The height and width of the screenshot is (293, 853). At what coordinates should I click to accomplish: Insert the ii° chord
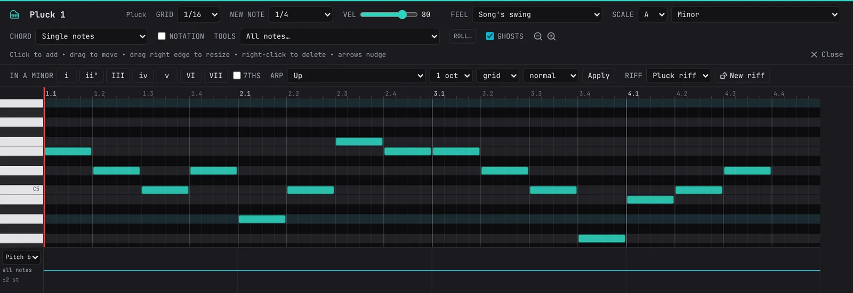[91, 76]
